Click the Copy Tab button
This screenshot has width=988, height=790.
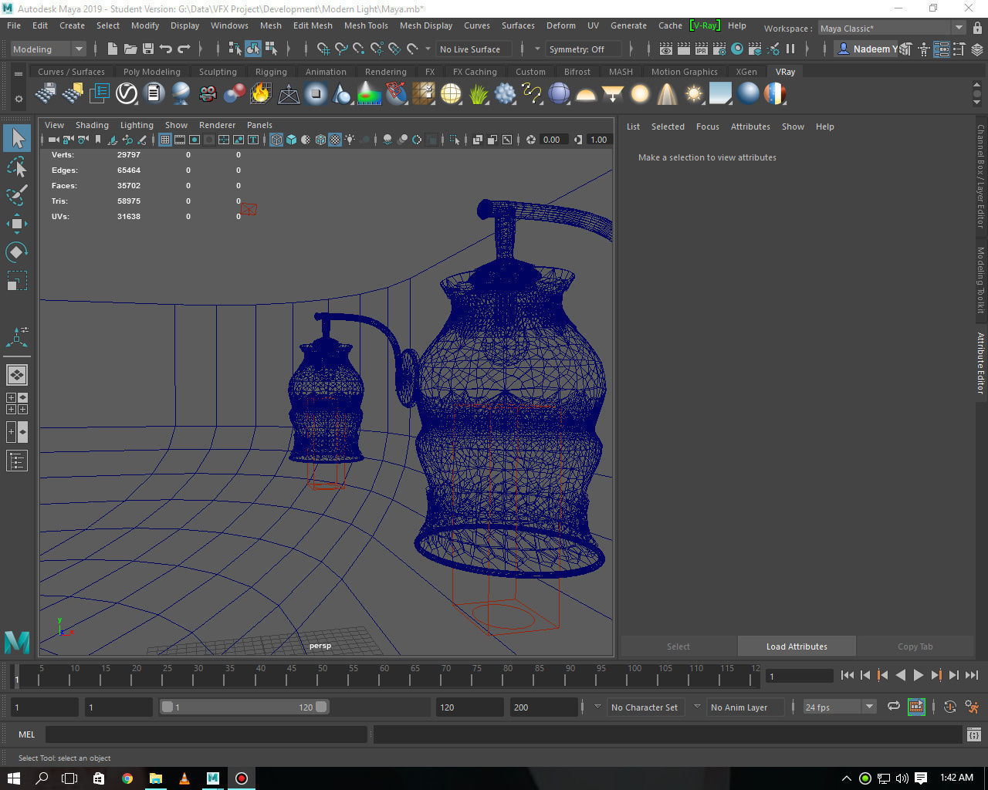pos(915,647)
